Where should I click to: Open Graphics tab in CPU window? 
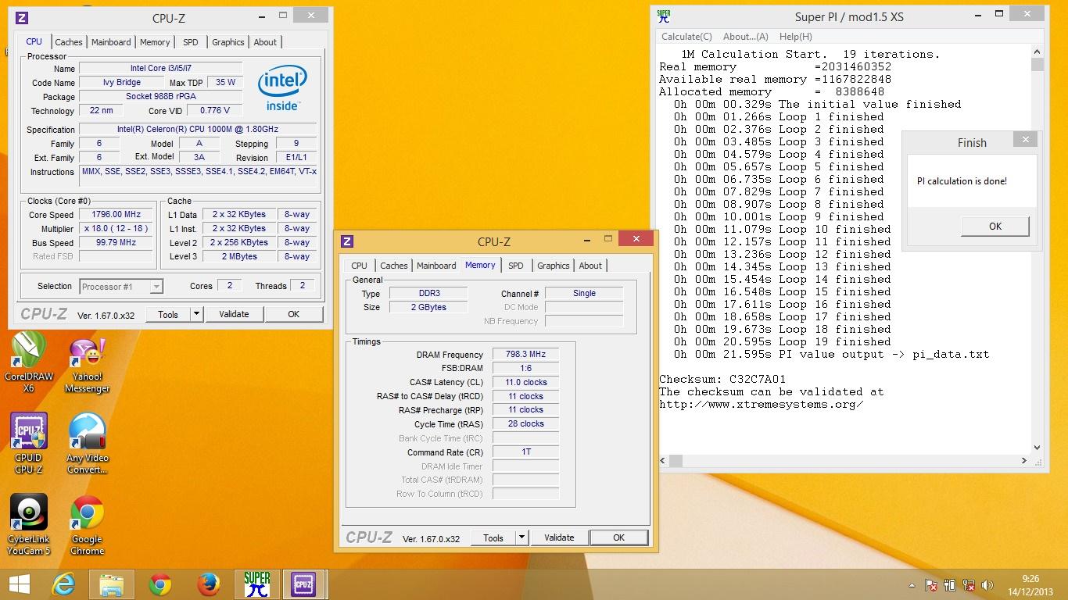[228, 42]
